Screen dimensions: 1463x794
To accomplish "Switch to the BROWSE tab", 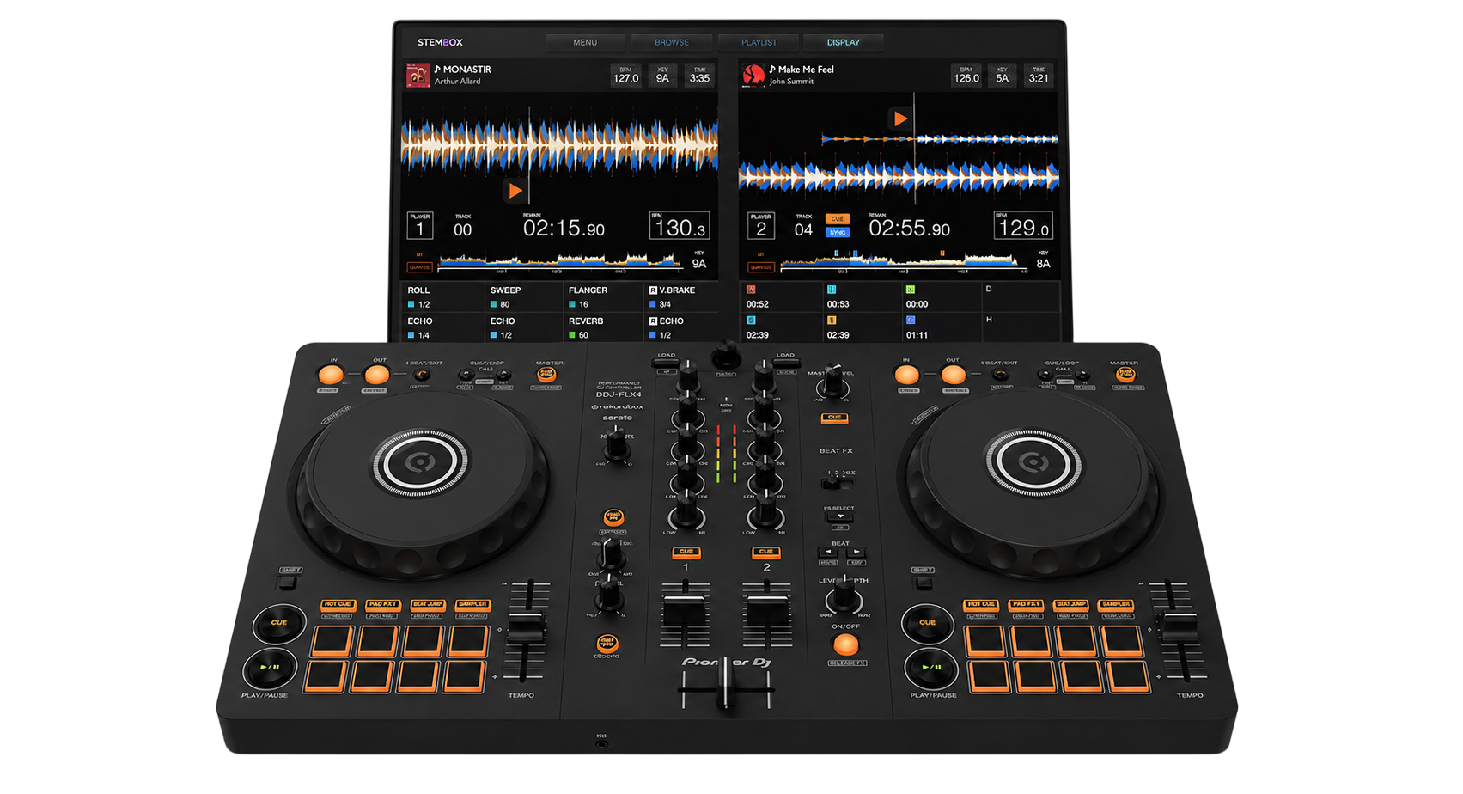I will click(671, 42).
